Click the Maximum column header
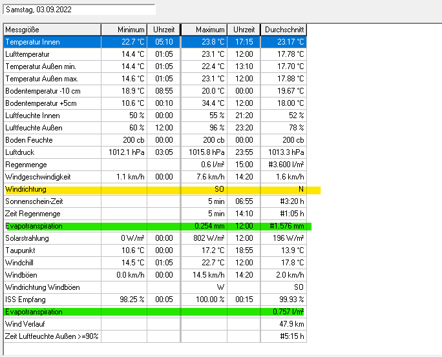 point(204,30)
